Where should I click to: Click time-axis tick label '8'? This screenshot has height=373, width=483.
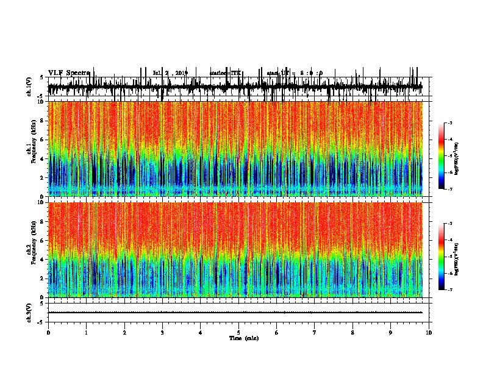coord(352,333)
